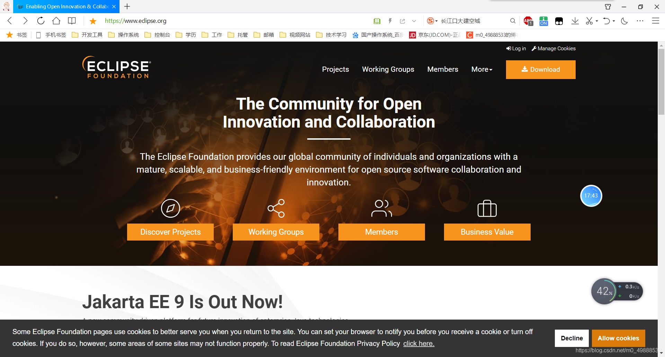
Task: Close the Enabling Open Innovation tab
Action: click(114, 7)
